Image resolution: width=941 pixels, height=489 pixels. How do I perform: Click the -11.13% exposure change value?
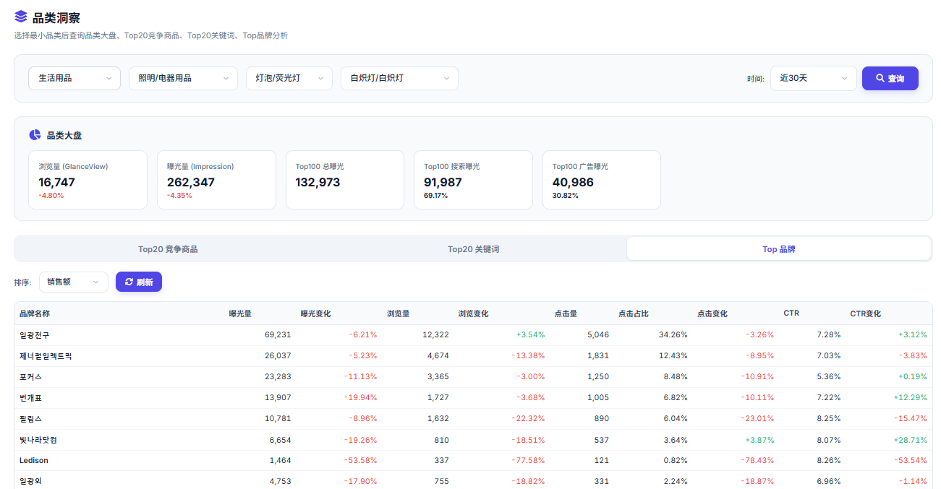(362, 377)
